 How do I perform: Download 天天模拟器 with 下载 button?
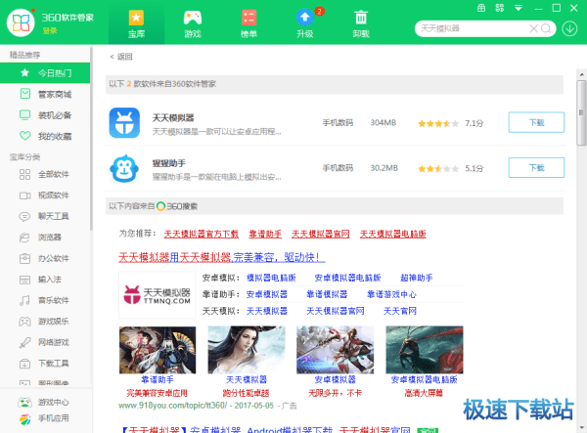(536, 122)
